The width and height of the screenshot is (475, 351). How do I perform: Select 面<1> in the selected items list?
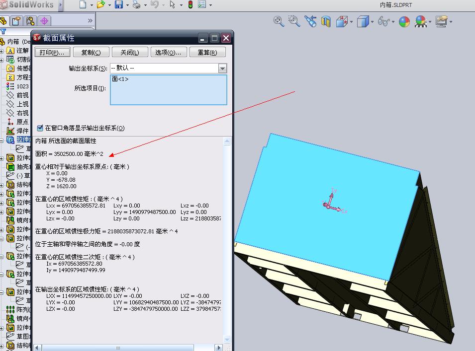pyautogui.click(x=120, y=79)
